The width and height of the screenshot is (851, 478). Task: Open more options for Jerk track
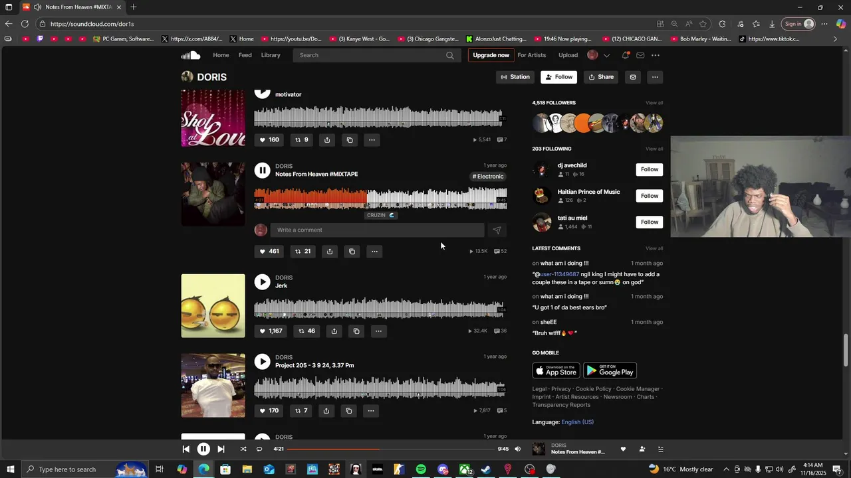378,331
